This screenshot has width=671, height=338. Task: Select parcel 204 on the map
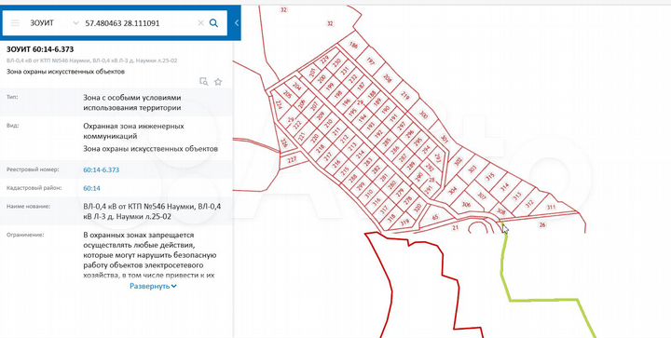296,87
